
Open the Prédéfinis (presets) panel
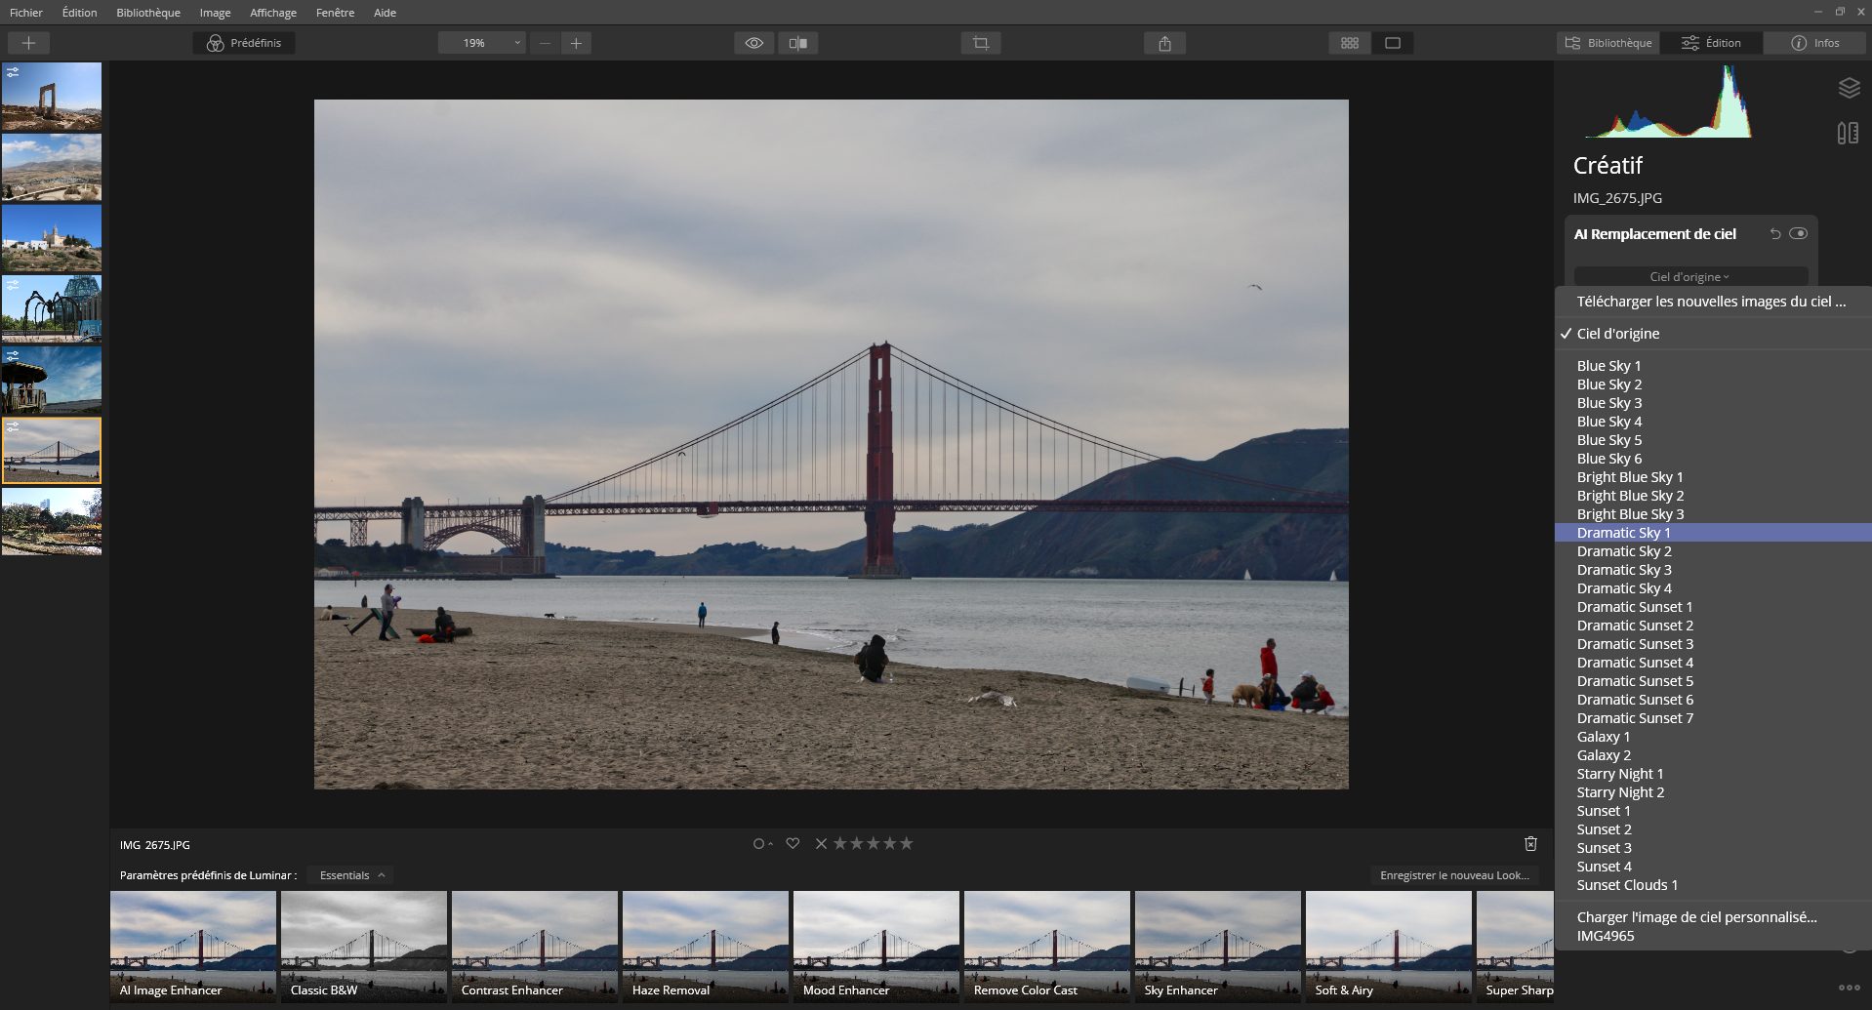[x=244, y=42]
